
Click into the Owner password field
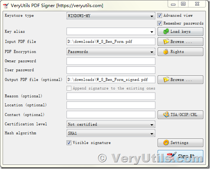pyautogui.click(x=111, y=61)
